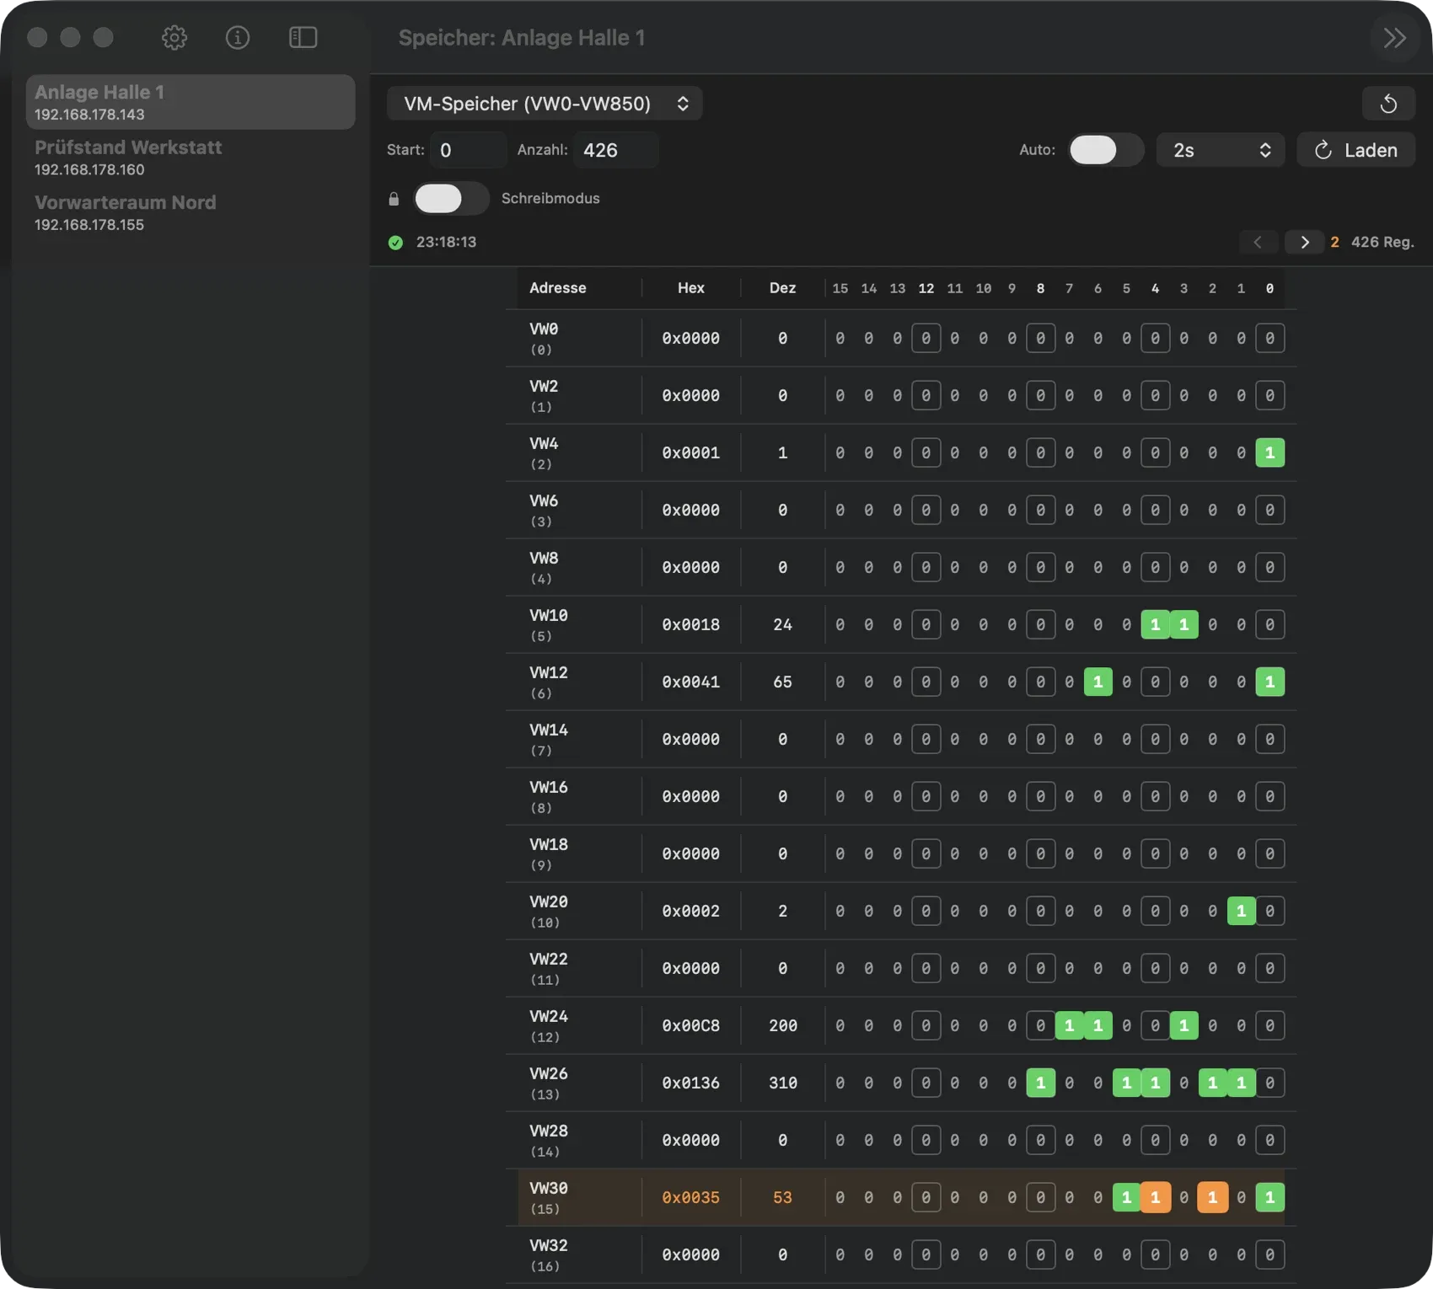Viewport: 1433px width, 1289px height.
Task: Toggle bit 12 of VW0
Action: click(x=926, y=339)
